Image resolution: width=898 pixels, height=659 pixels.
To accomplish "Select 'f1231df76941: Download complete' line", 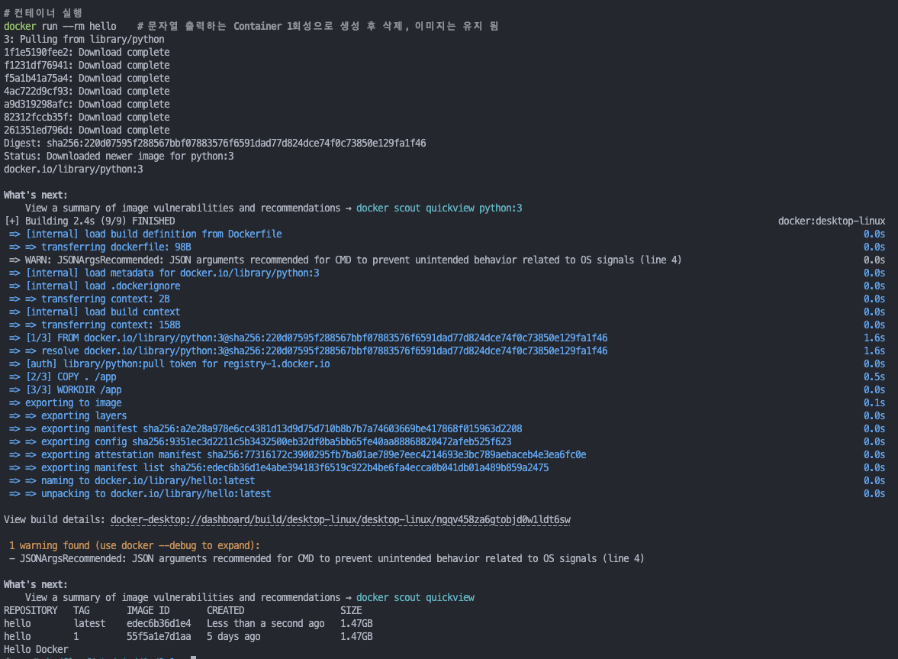I will click(x=86, y=66).
